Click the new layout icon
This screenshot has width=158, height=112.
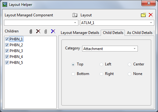tap(143, 15)
